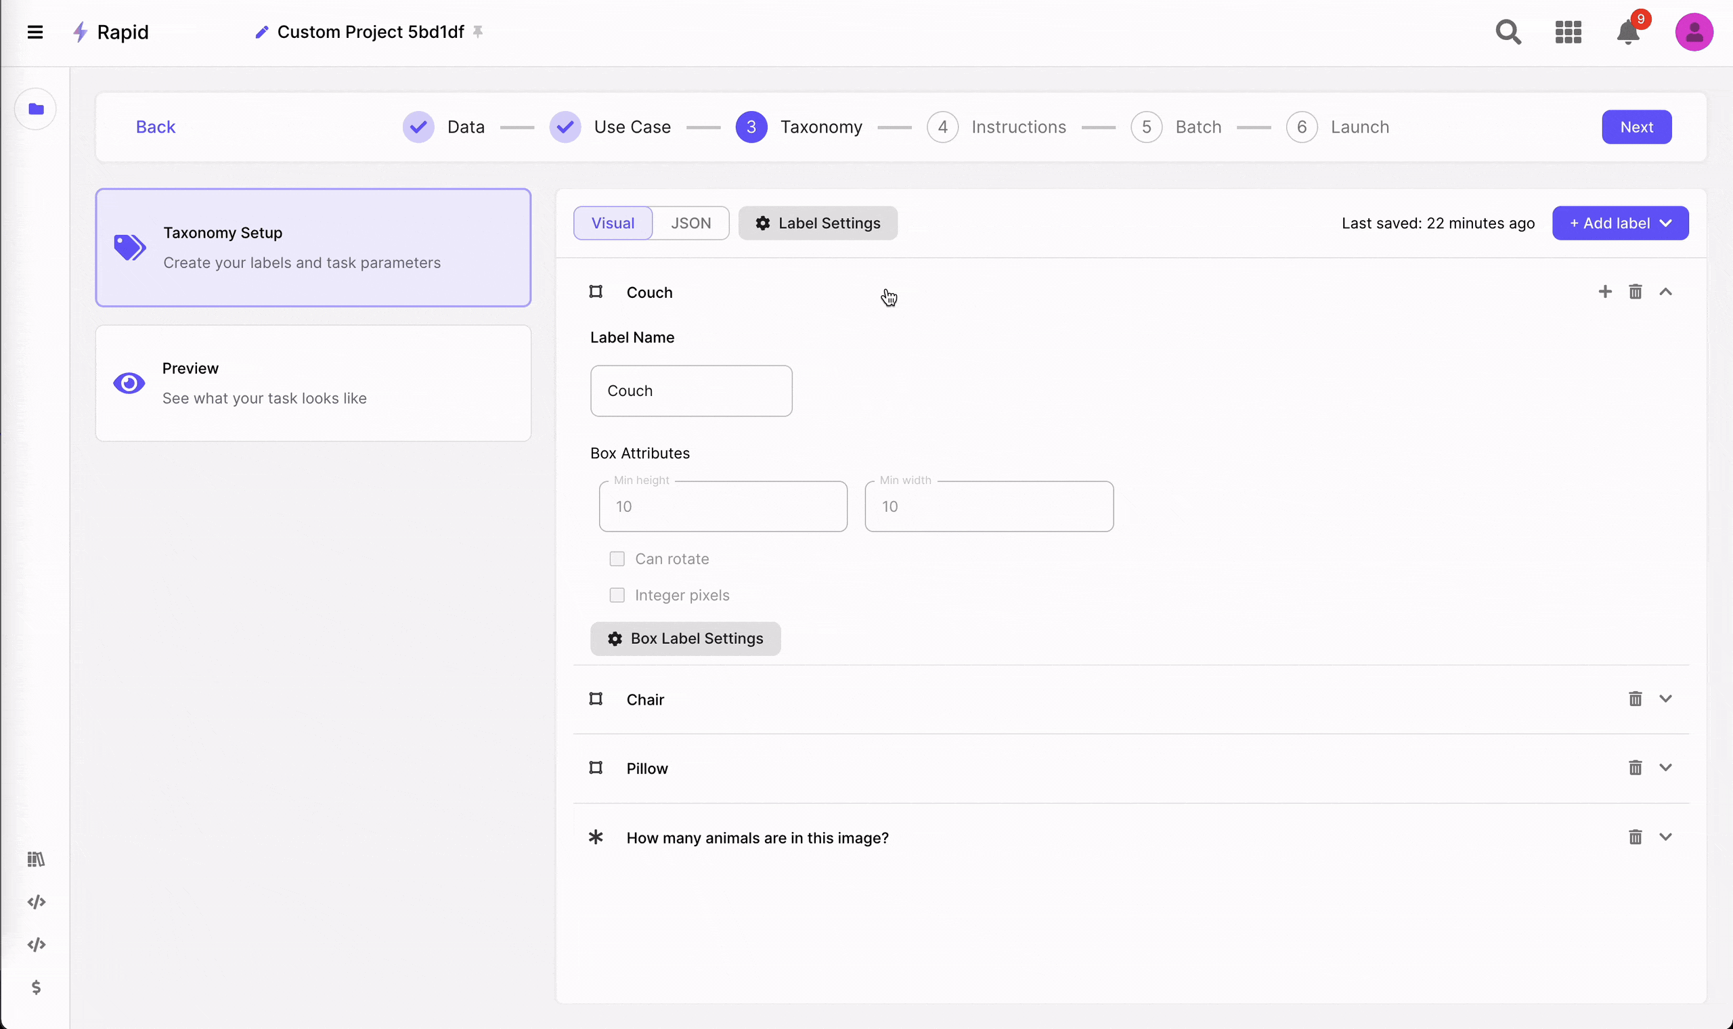
Task: Click the dollar billing sidebar icon
Action: tap(36, 987)
